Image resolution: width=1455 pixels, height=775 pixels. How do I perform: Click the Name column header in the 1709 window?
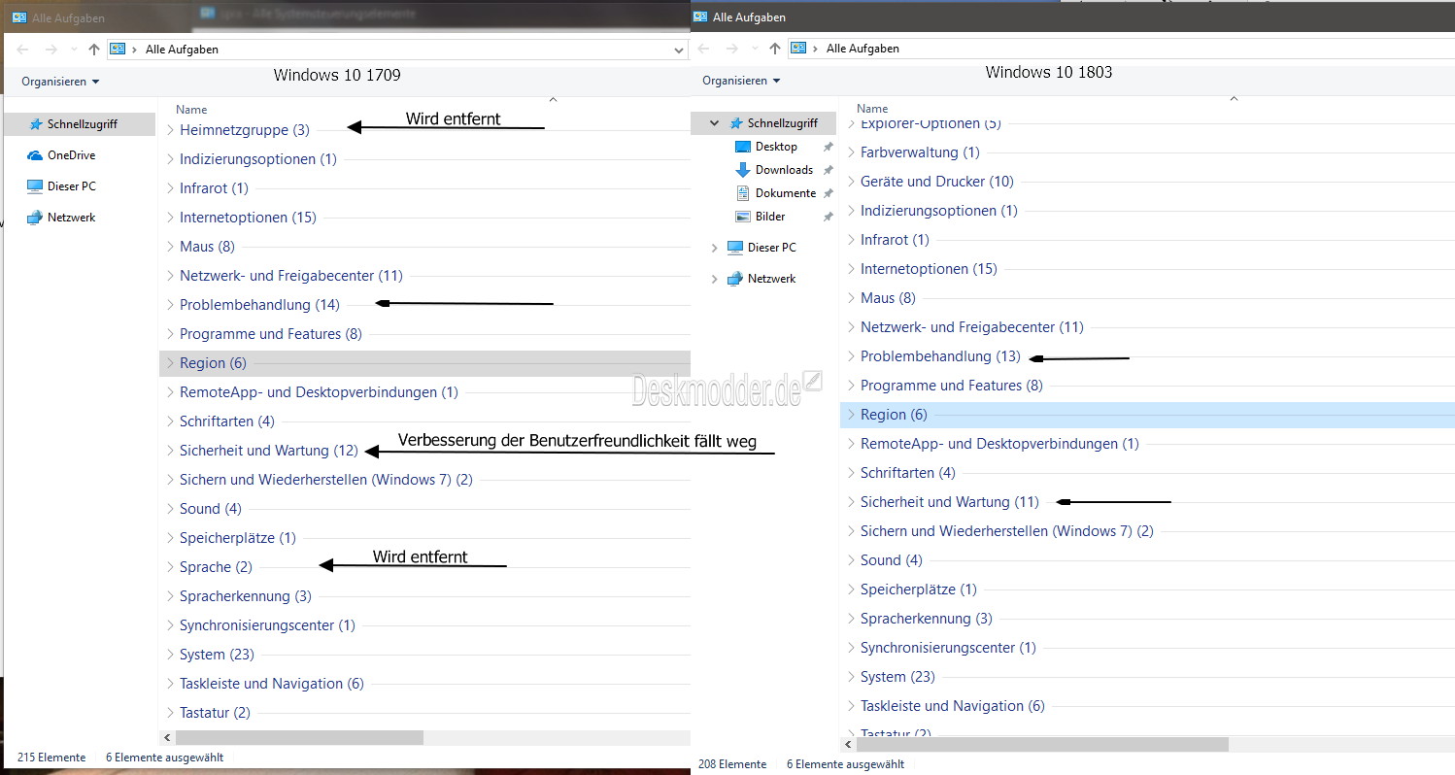click(x=191, y=110)
